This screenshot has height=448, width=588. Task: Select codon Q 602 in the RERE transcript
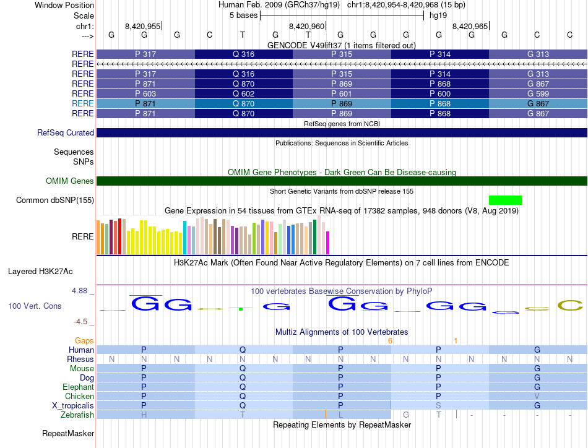[243, 93]
